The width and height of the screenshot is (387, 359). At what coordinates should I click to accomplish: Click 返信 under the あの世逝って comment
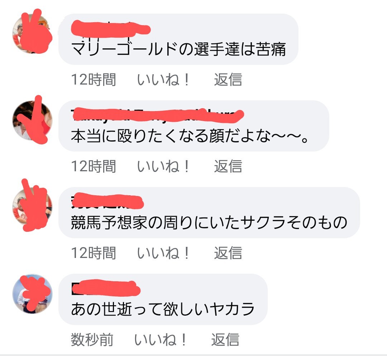(225, 340)
